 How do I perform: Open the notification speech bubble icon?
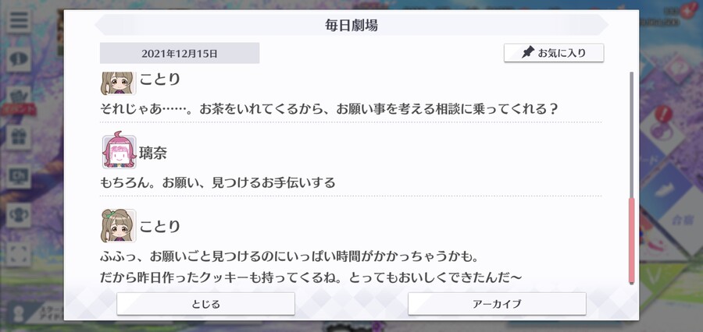[x=19, y=59]
